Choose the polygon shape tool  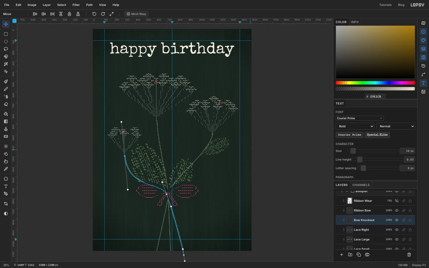pos(6,179)
